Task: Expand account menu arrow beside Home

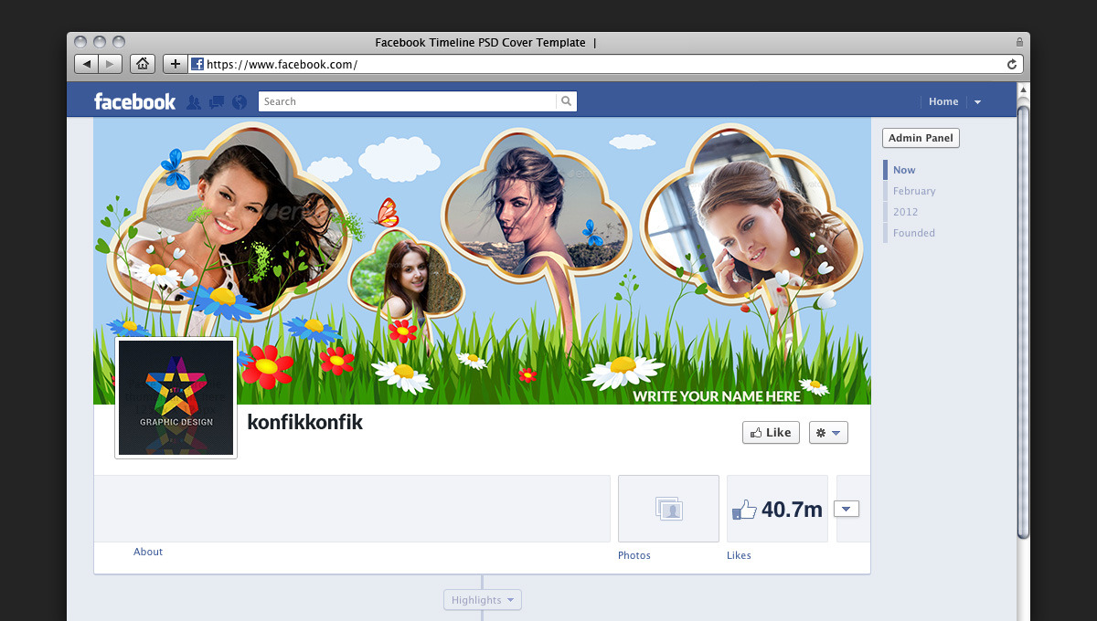Action: (x=977, y=102)
